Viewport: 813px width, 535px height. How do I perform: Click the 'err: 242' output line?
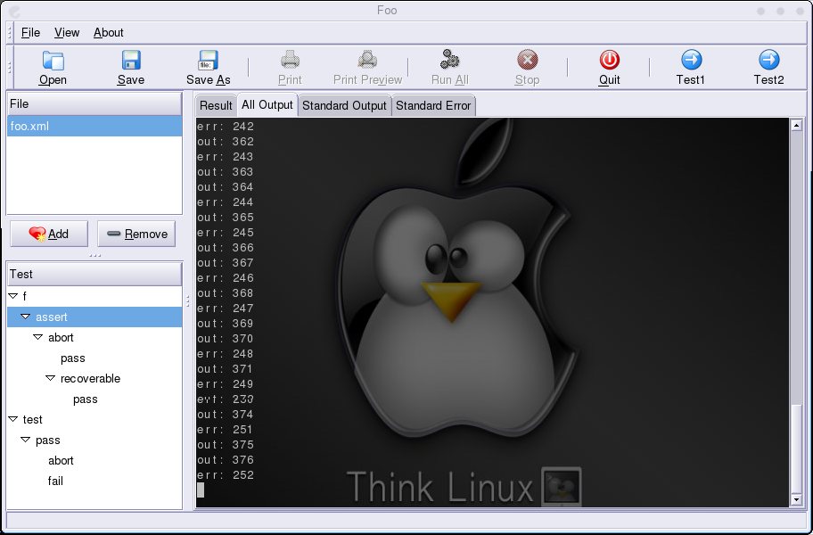226,127
